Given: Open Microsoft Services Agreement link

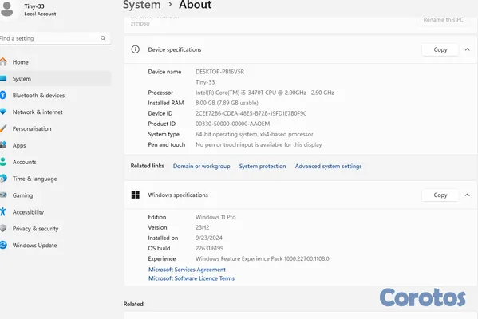Looking at the screenshot, I should pyautogui.click(x=187, y=270).
